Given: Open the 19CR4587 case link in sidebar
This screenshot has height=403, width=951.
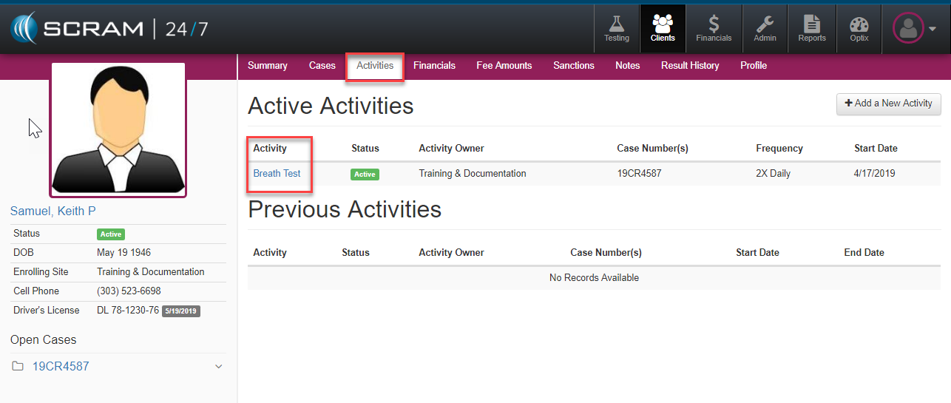Looking at the screenshot, I should coord(61,367).
